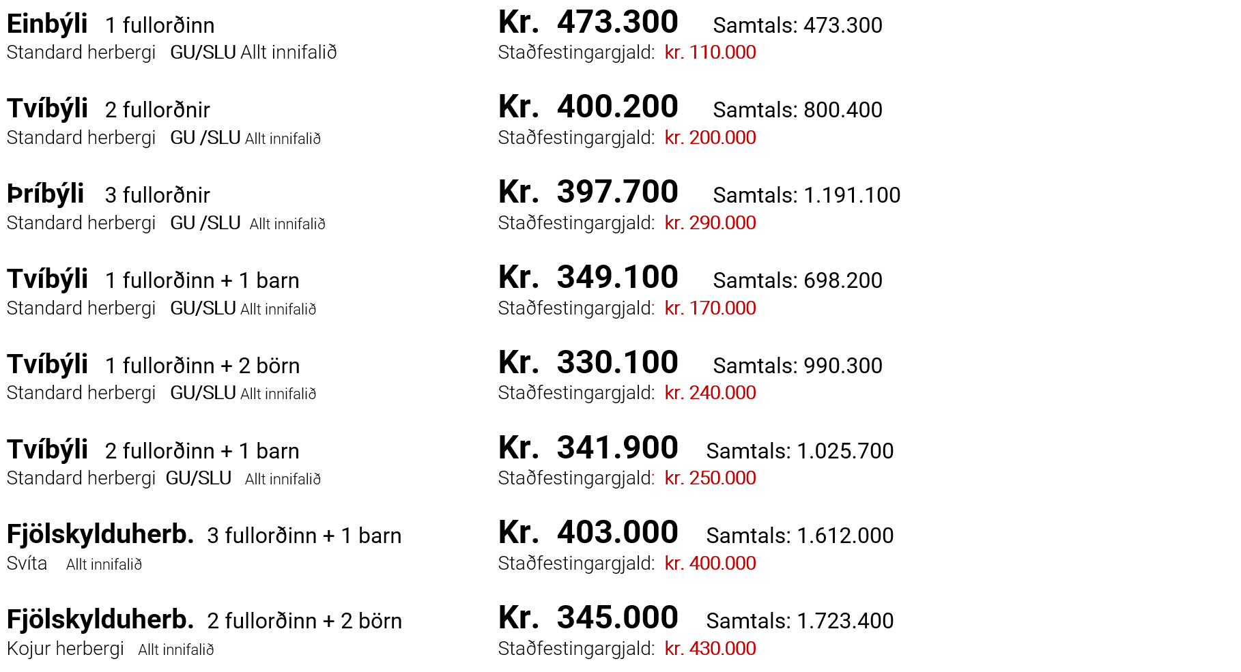Click the Kr. 341.900 price

pos(588,448)
